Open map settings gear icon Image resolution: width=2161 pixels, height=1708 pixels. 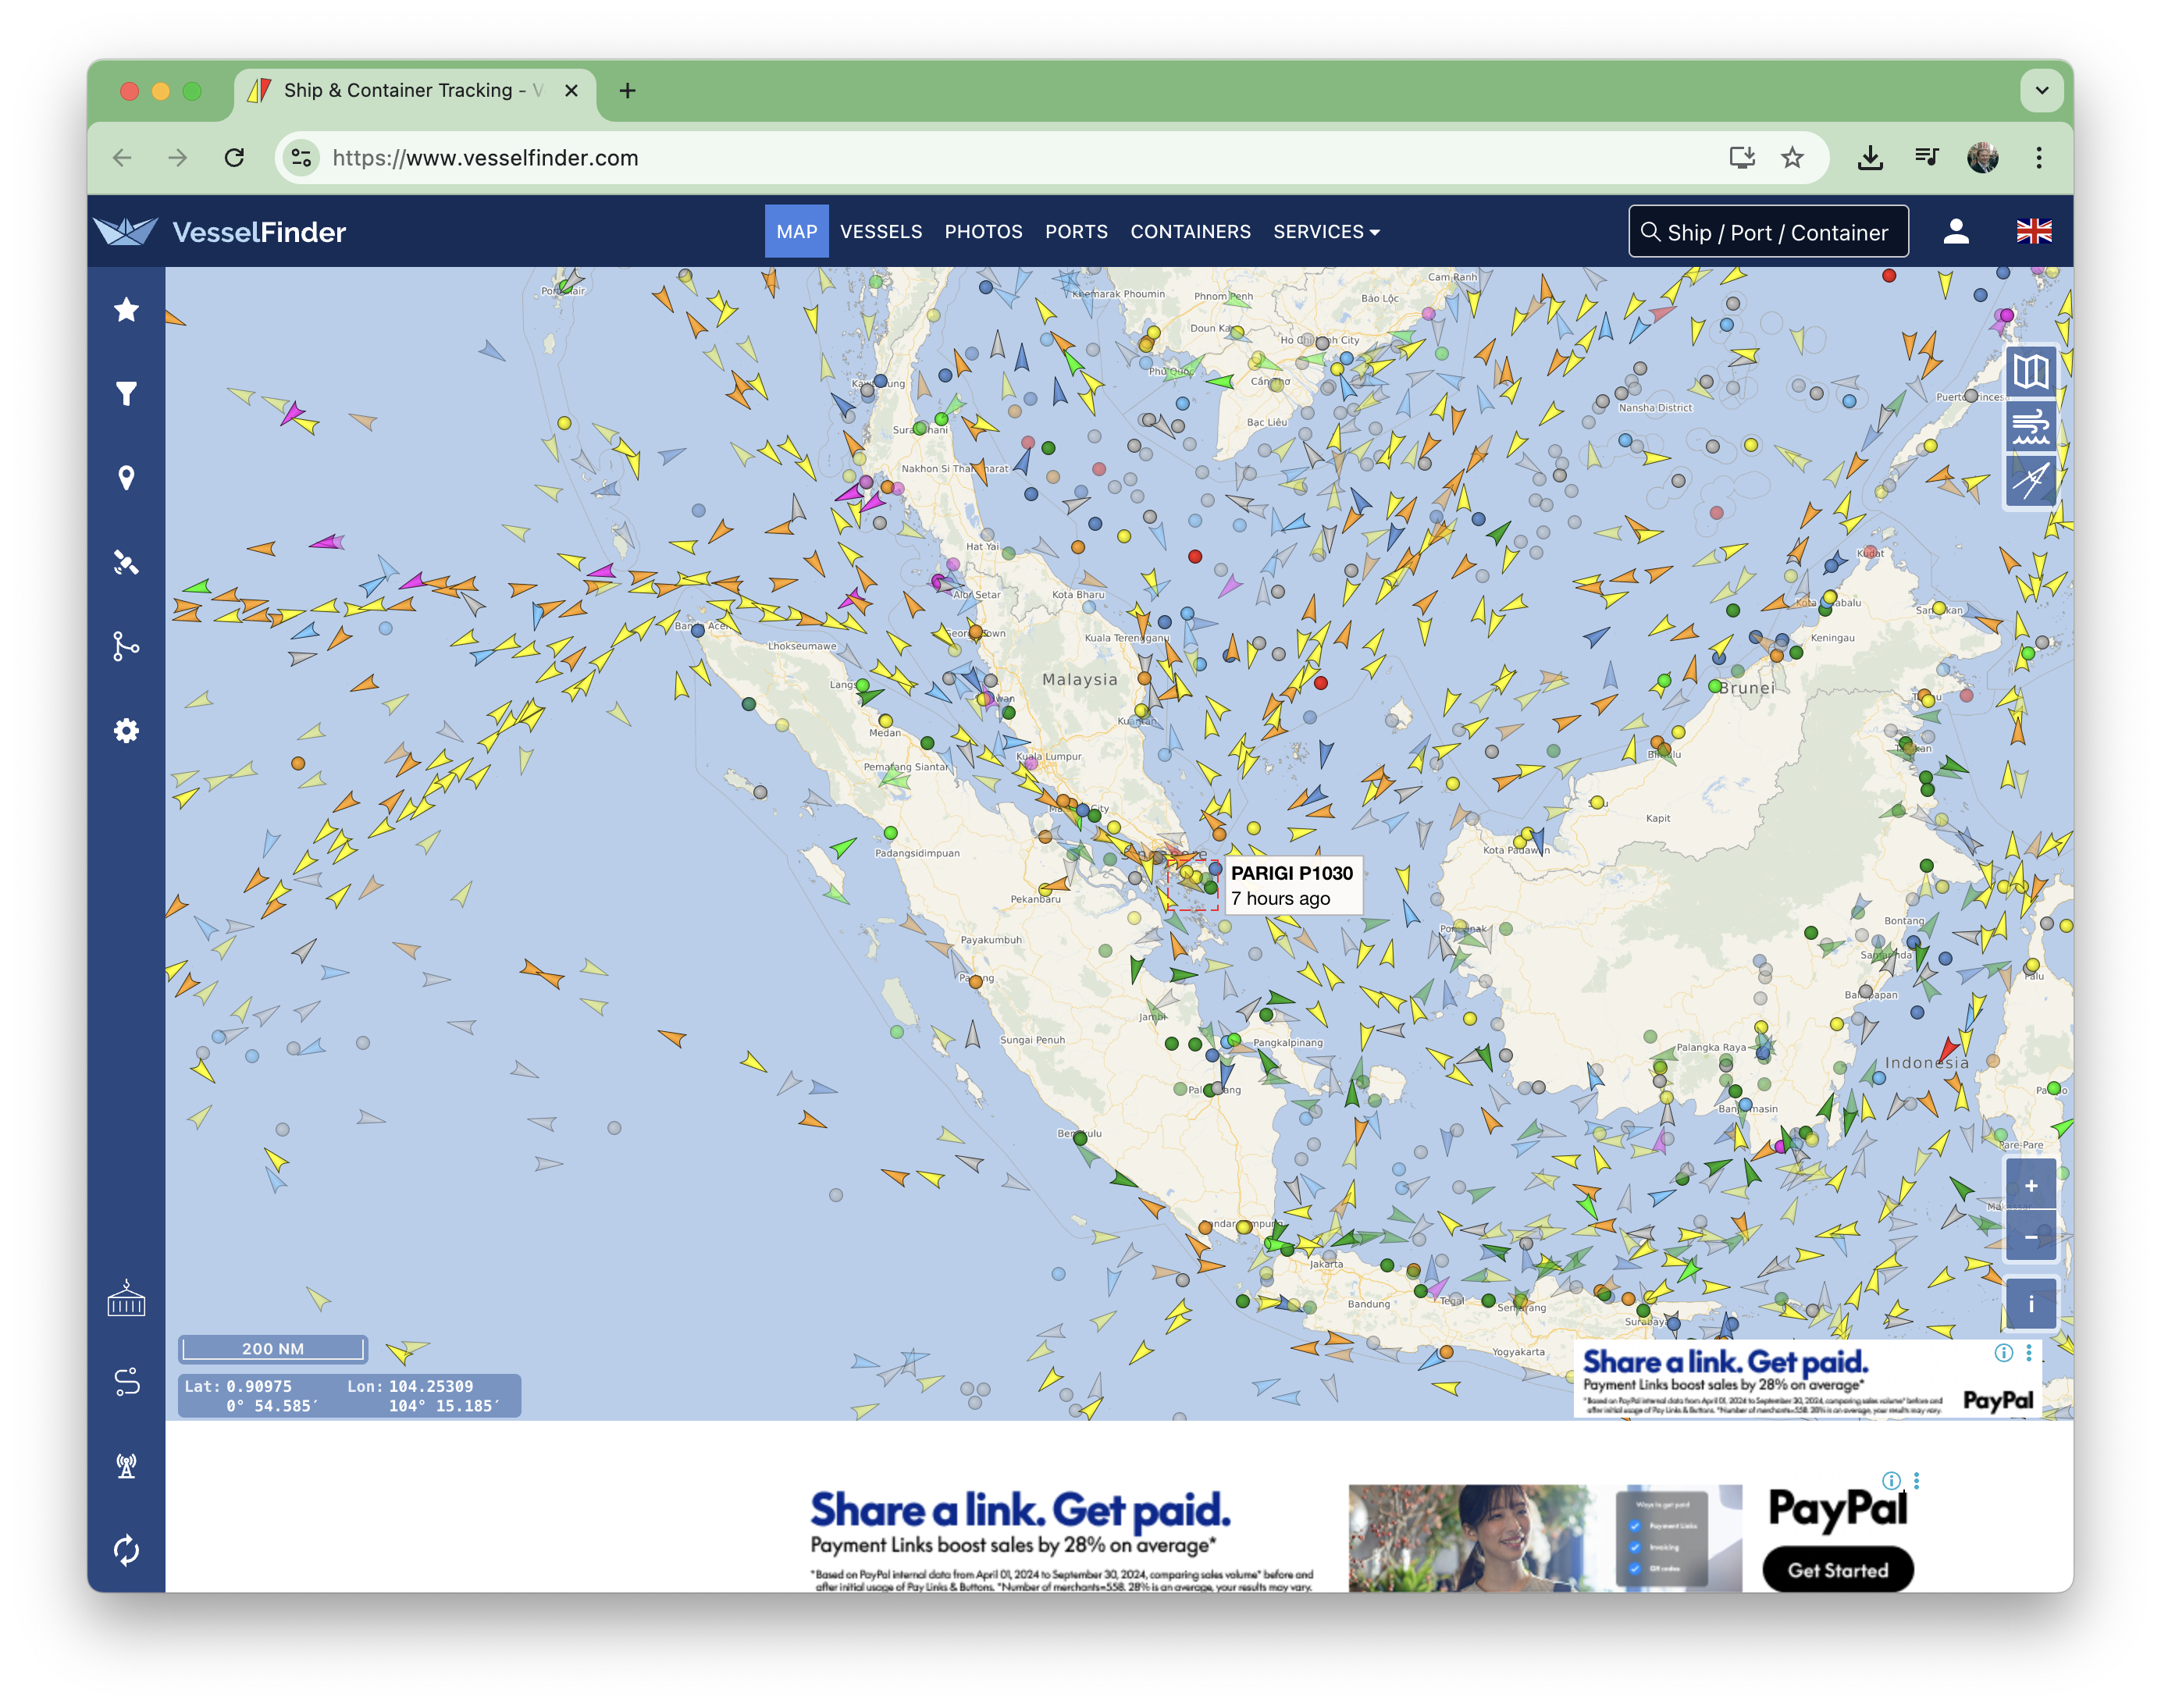pyautogui.click(x=126, y=731)
